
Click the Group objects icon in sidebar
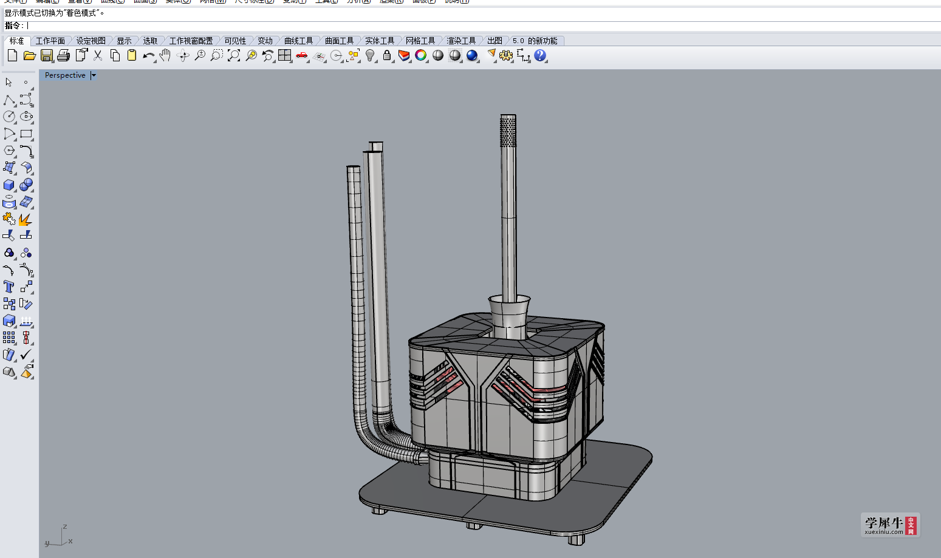9,253
